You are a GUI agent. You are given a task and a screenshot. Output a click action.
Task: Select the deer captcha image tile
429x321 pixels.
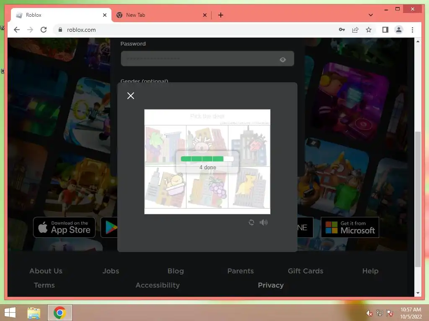(x=207, y=146)
